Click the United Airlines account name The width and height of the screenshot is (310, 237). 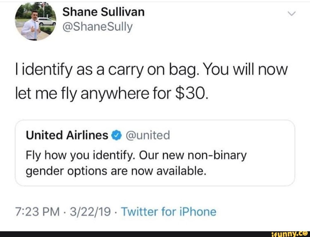[67, 135]
